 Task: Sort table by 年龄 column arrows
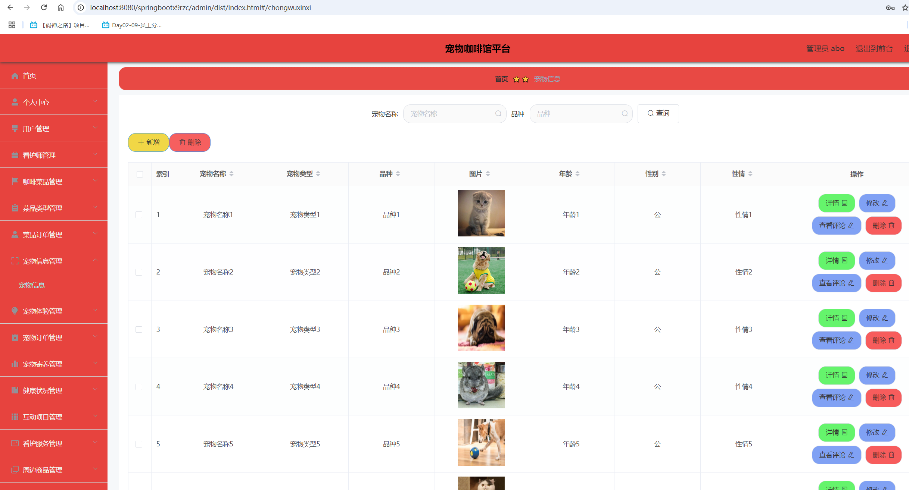pyautogui.click(x=578, y=174)
